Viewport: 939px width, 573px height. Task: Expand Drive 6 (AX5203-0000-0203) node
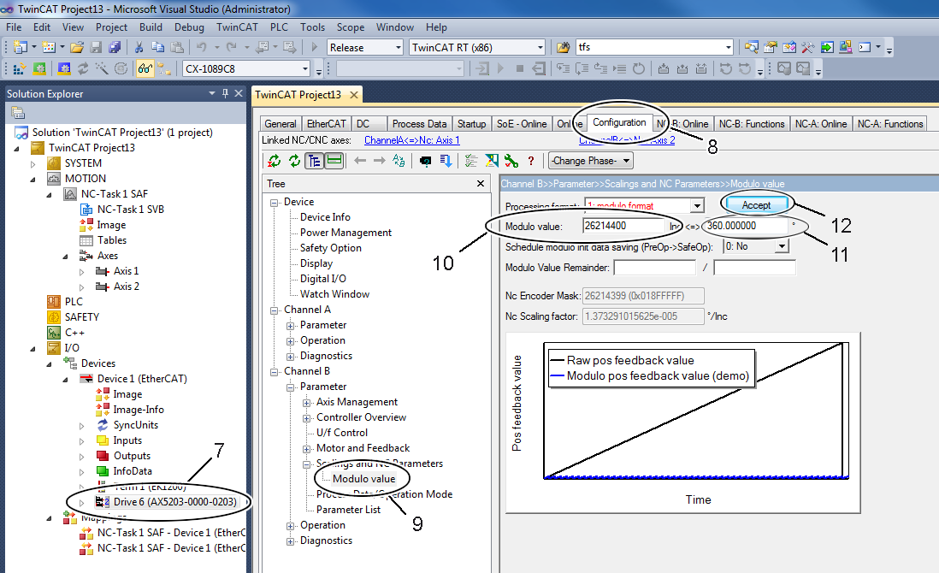pyautogui.click(x=82, y=502)
